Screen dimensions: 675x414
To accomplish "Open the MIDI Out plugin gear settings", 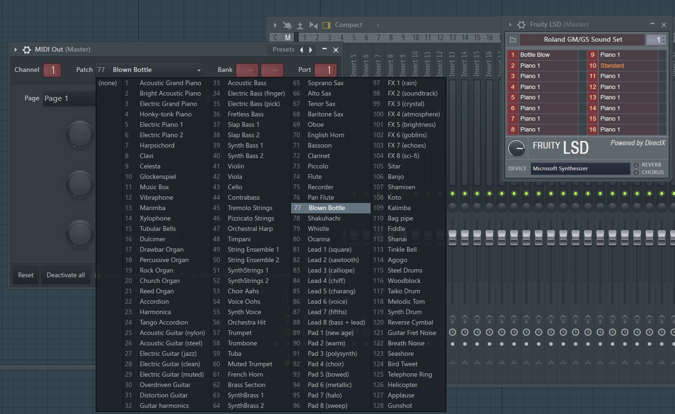I will point(27,49).
